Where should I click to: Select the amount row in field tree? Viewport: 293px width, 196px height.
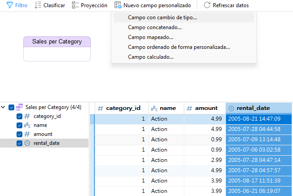[x=44, y=134]
